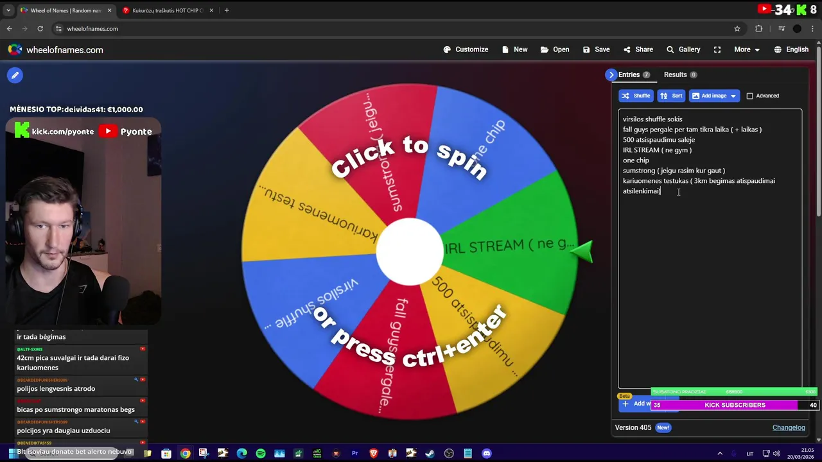This screenshot has height=462, width=822.
Task: Open the Changelog link
Action: (789, 427)
